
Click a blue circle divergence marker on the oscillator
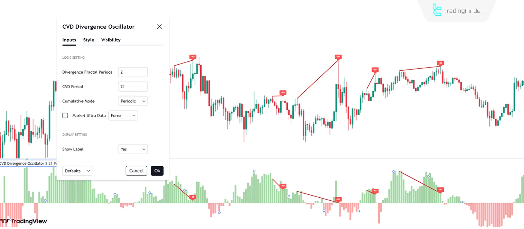[254, 170]
